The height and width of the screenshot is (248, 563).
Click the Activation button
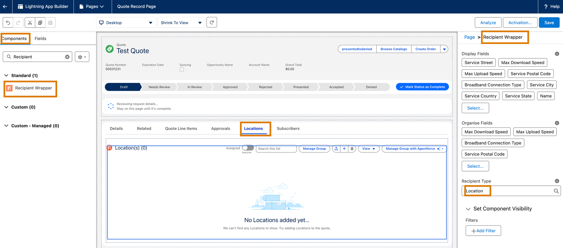click(520, 22)
